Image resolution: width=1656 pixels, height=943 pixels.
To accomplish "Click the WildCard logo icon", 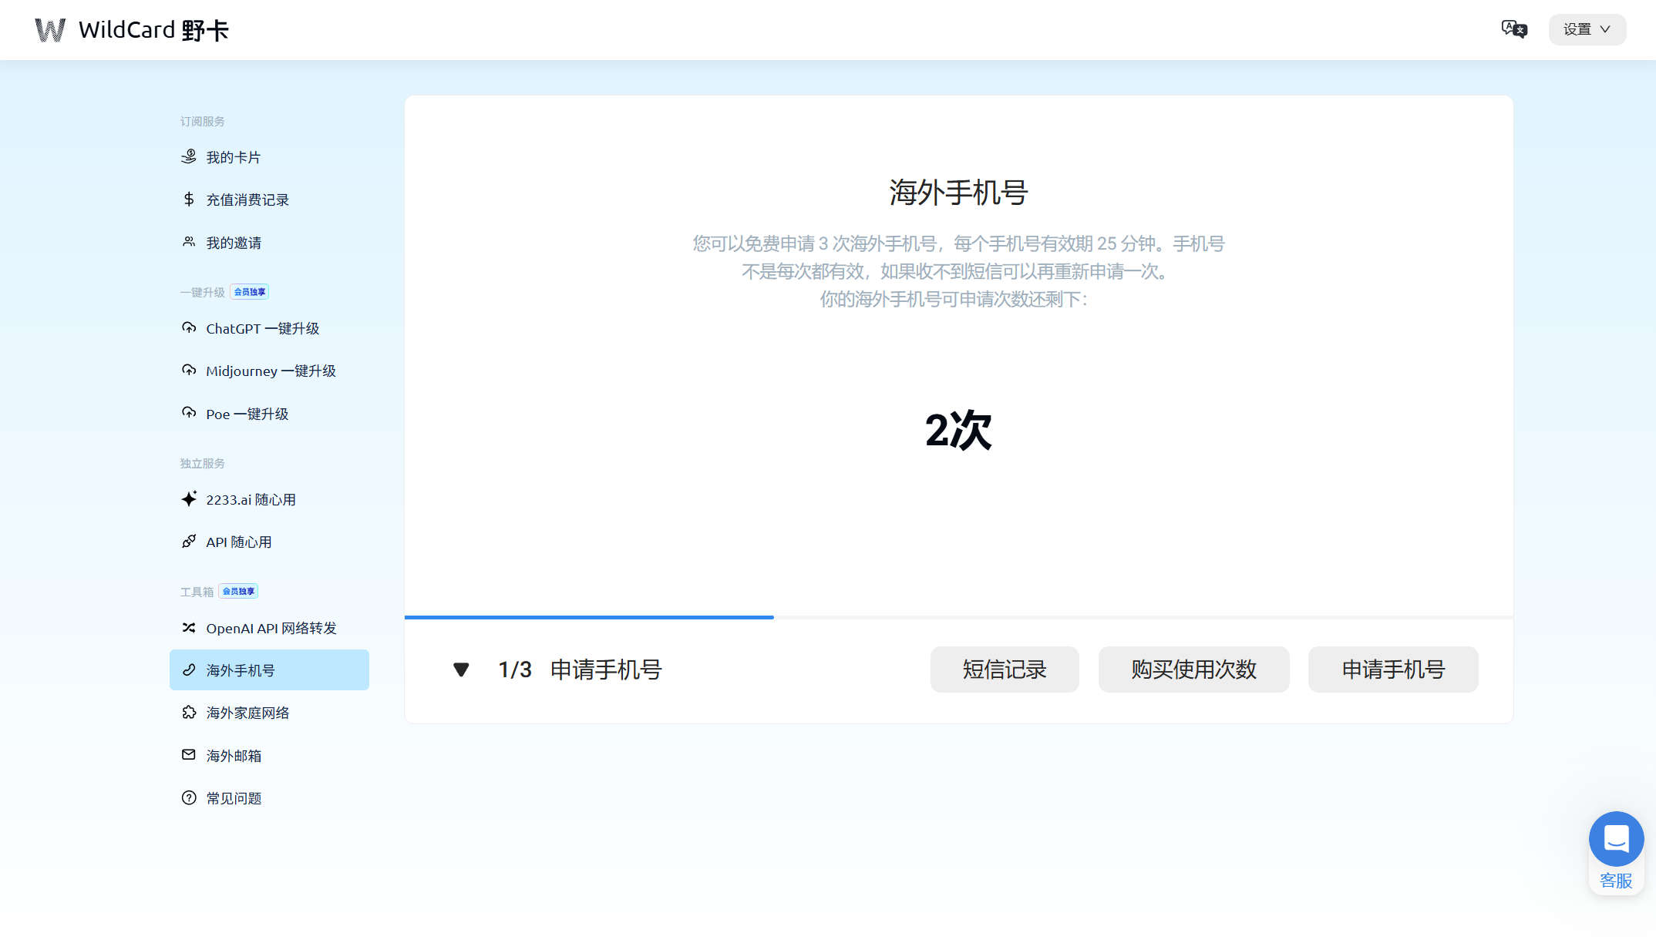I will (x=50, y=30).
